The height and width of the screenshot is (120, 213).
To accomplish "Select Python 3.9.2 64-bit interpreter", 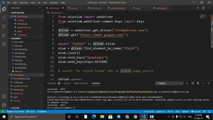I will pos(15,112).
